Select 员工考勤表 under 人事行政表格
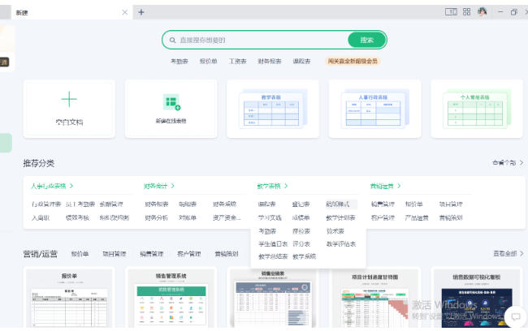 click(x=80, y=204)
